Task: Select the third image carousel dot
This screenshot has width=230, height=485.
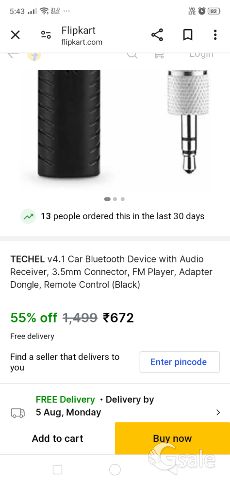Action: (123, 199)
